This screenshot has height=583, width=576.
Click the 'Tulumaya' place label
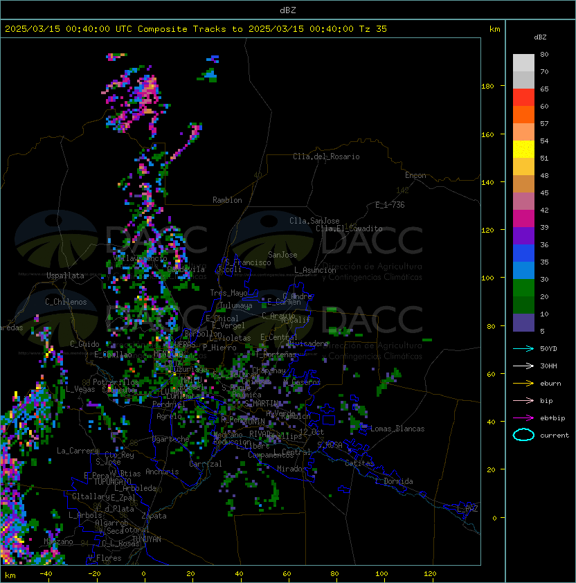[x=236, y=305]
